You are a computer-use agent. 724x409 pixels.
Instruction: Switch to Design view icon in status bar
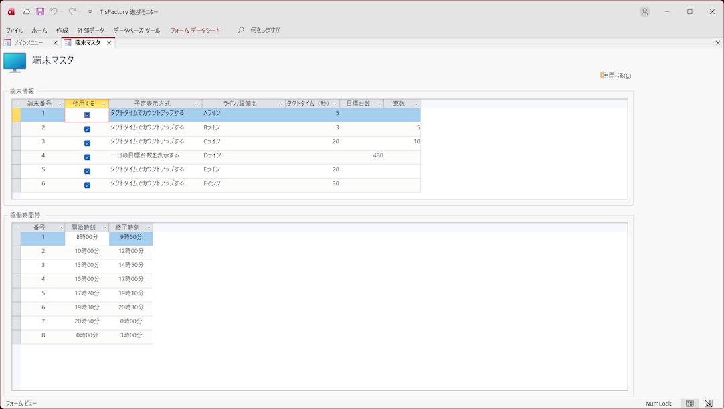click(709, 404)
